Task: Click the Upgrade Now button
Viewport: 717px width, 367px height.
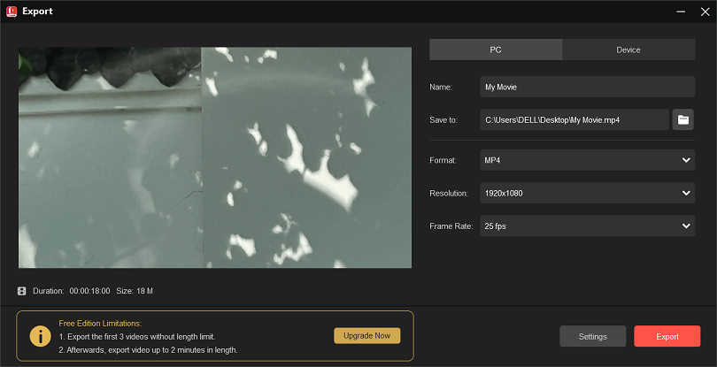Action: tap(366, 336)
